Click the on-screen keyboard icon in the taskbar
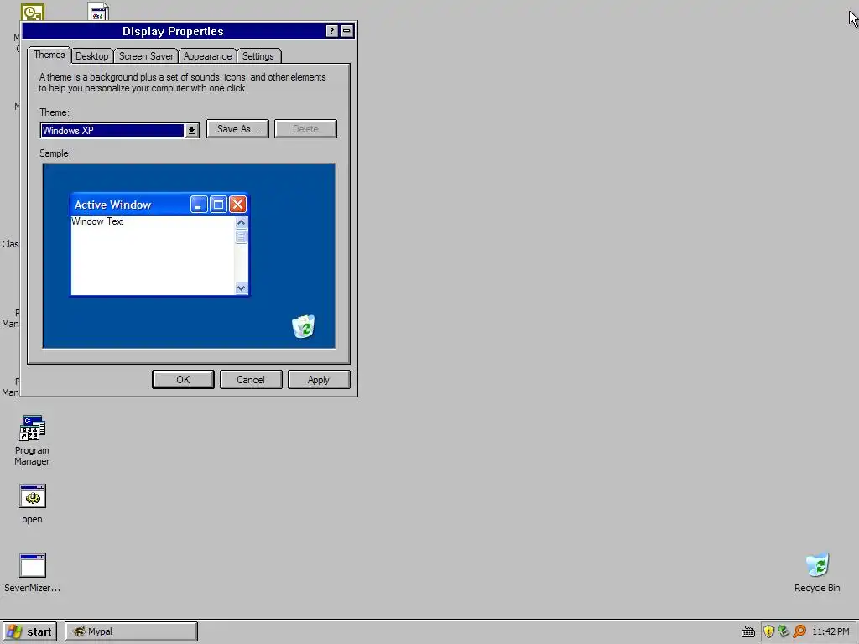859x644 pixels. click(748, 632)
